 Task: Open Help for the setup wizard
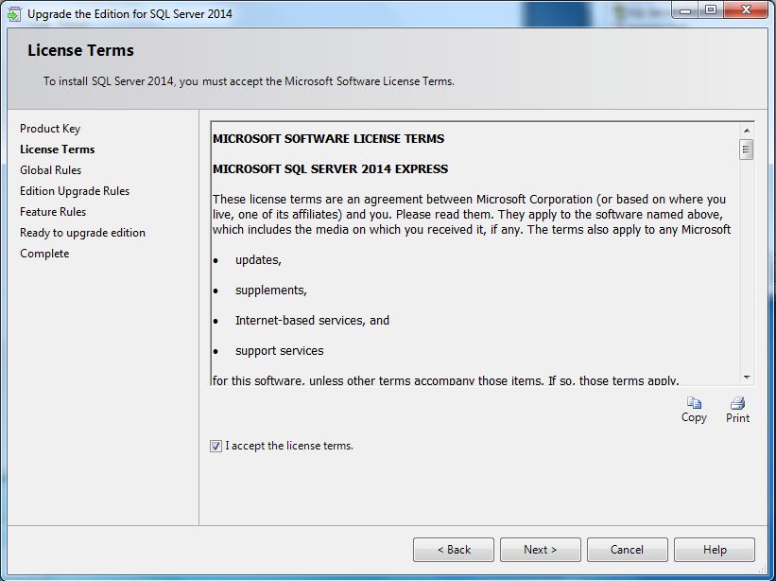[x=715, y=550]
